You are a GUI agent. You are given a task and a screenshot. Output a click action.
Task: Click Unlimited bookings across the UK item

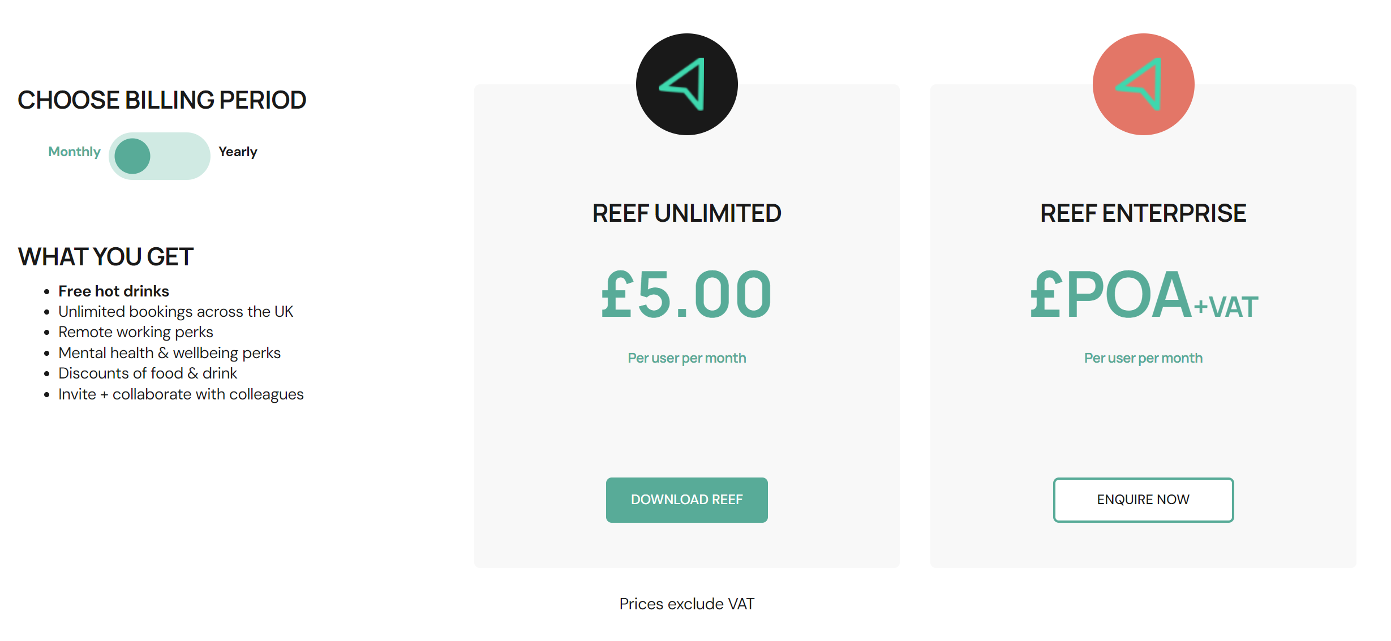tap(176, 312)
